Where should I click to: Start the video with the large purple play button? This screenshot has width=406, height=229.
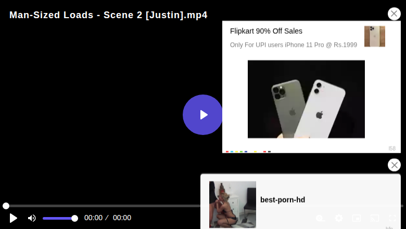202,115
